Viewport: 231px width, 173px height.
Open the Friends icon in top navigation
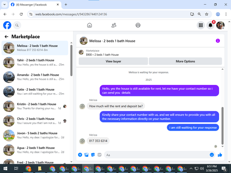point(114,25)
